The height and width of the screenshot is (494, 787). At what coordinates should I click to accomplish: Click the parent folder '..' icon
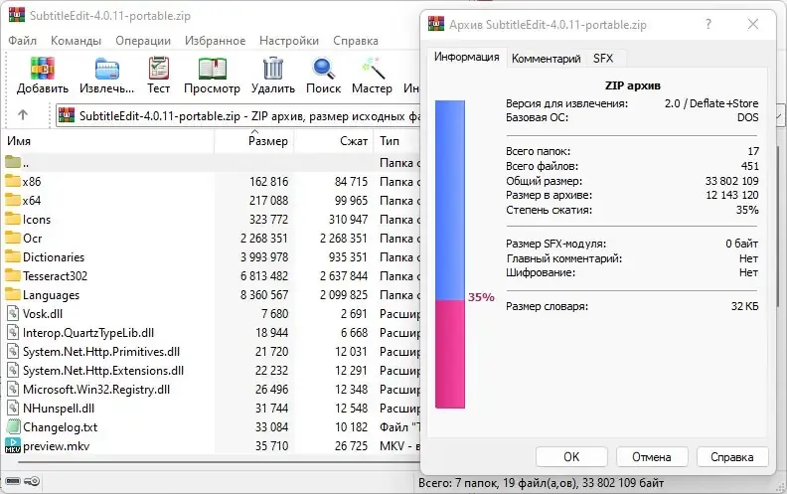13,162
